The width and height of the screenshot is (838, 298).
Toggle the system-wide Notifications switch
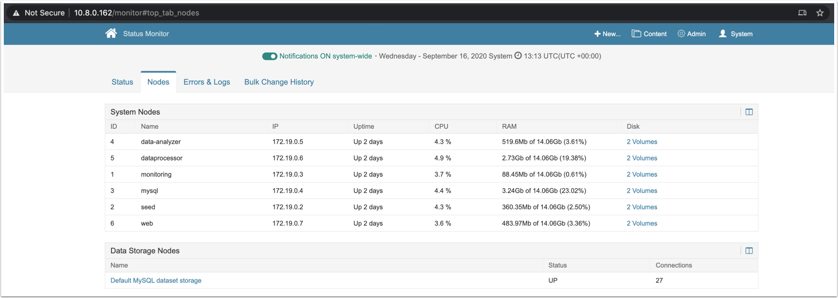[270, 56]
